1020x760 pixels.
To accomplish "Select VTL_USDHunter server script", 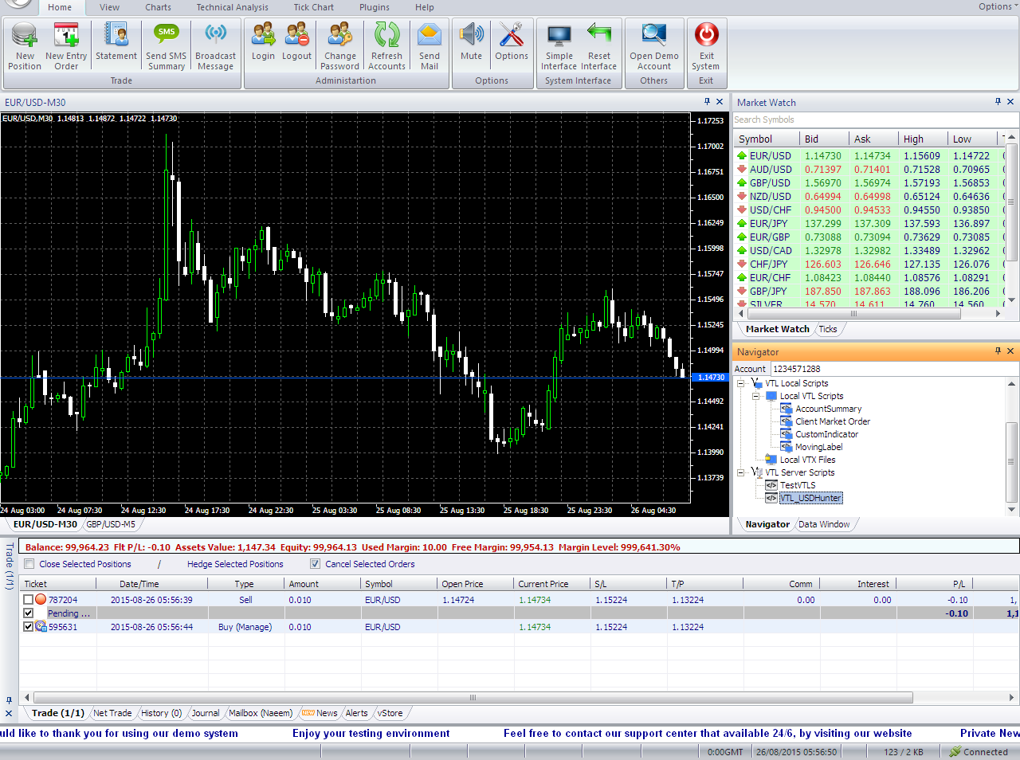I will [810, 498].
